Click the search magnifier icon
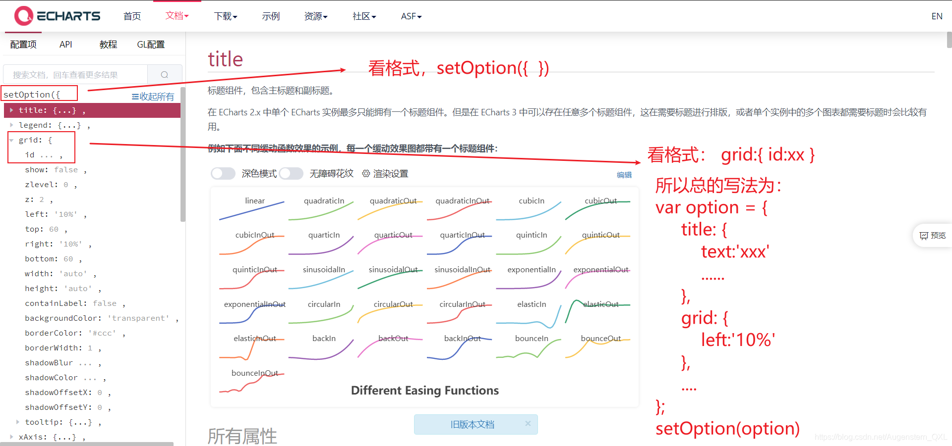The width and height of the screenshot is (952, 446). tap(165, 75)
